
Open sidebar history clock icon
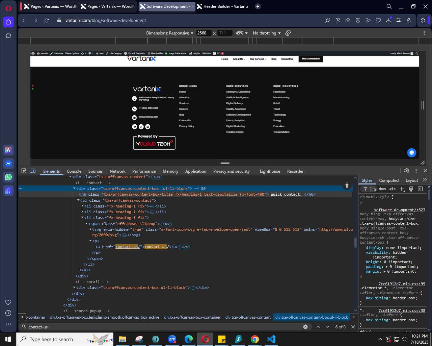(8, 313)
